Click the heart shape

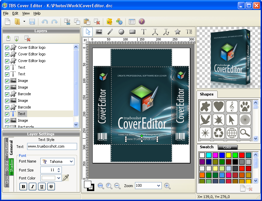point(218,106)
